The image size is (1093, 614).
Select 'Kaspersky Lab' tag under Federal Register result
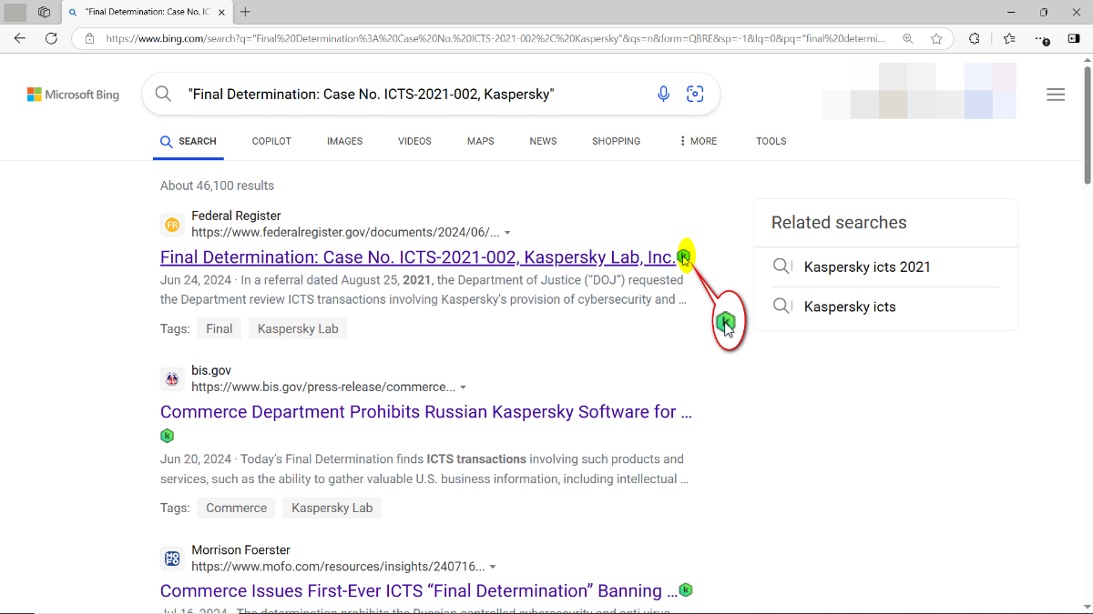coord(298,328)
